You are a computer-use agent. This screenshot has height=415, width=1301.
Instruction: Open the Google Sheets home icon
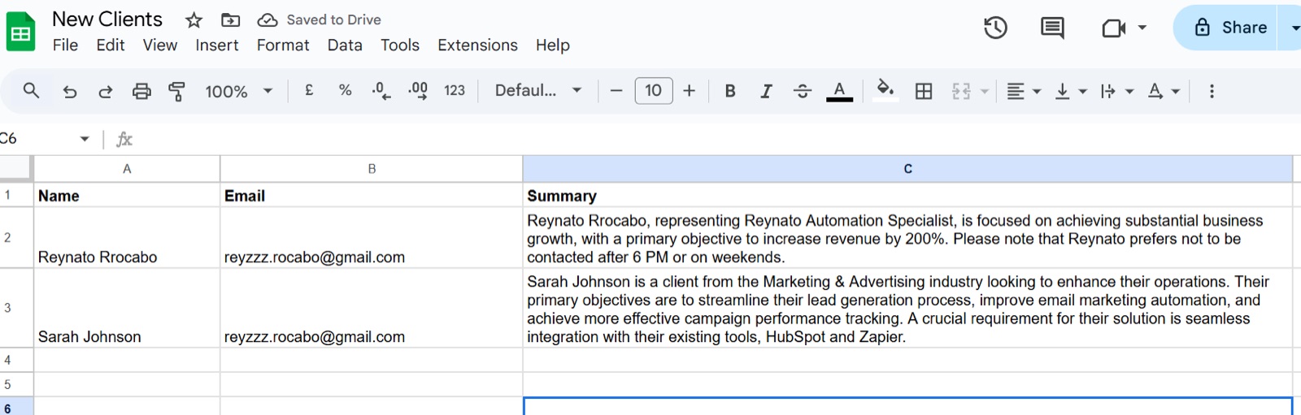20,32
